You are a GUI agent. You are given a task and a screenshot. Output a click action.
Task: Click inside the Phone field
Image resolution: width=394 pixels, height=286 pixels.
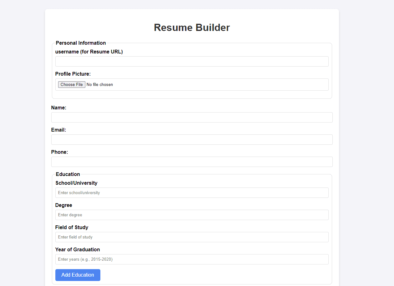pyautogui.click(x=192, y=162)
